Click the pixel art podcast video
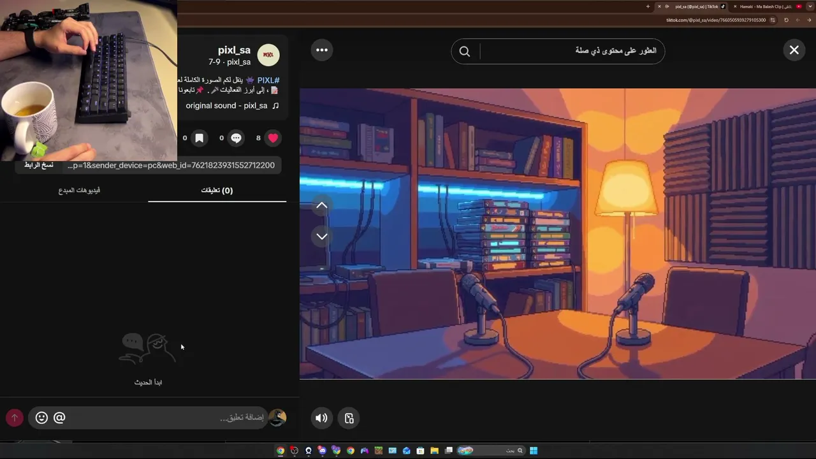Viewport: 816px width, 459px height. pyautogui.click(x=558, y=234)
